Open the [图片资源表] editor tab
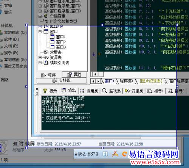This screenshot has width=189, height=168. (151, 81)
